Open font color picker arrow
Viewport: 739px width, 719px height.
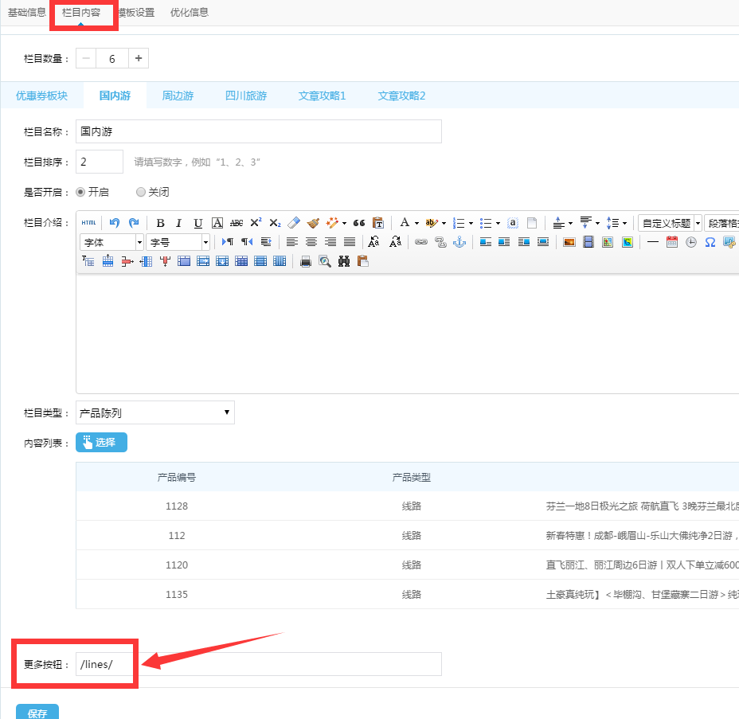click(x=416, y=223)
